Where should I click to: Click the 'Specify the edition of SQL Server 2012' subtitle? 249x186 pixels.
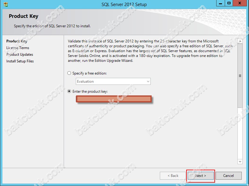[x=52, y=26]
